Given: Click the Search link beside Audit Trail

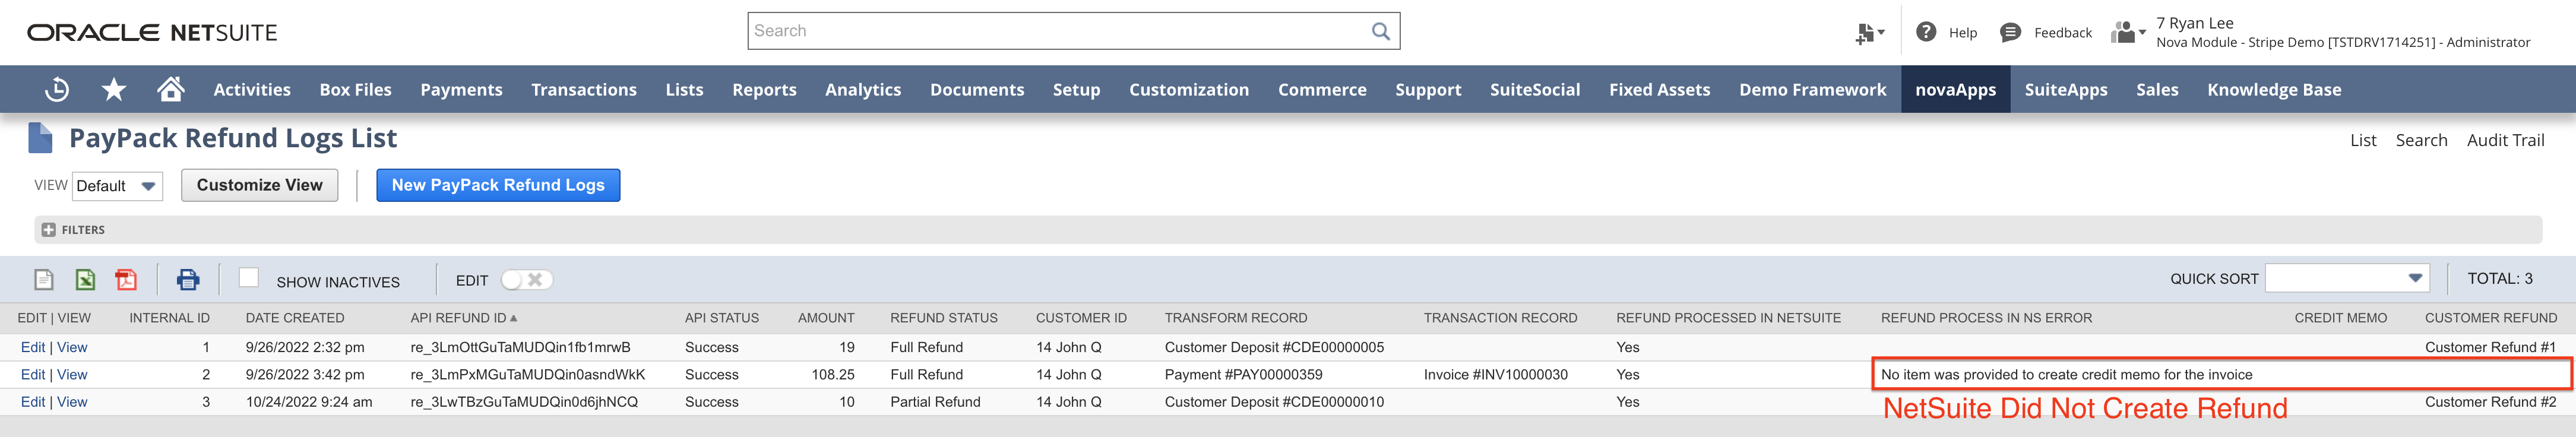Looking at the screenshot, I should coord(2421,140).
